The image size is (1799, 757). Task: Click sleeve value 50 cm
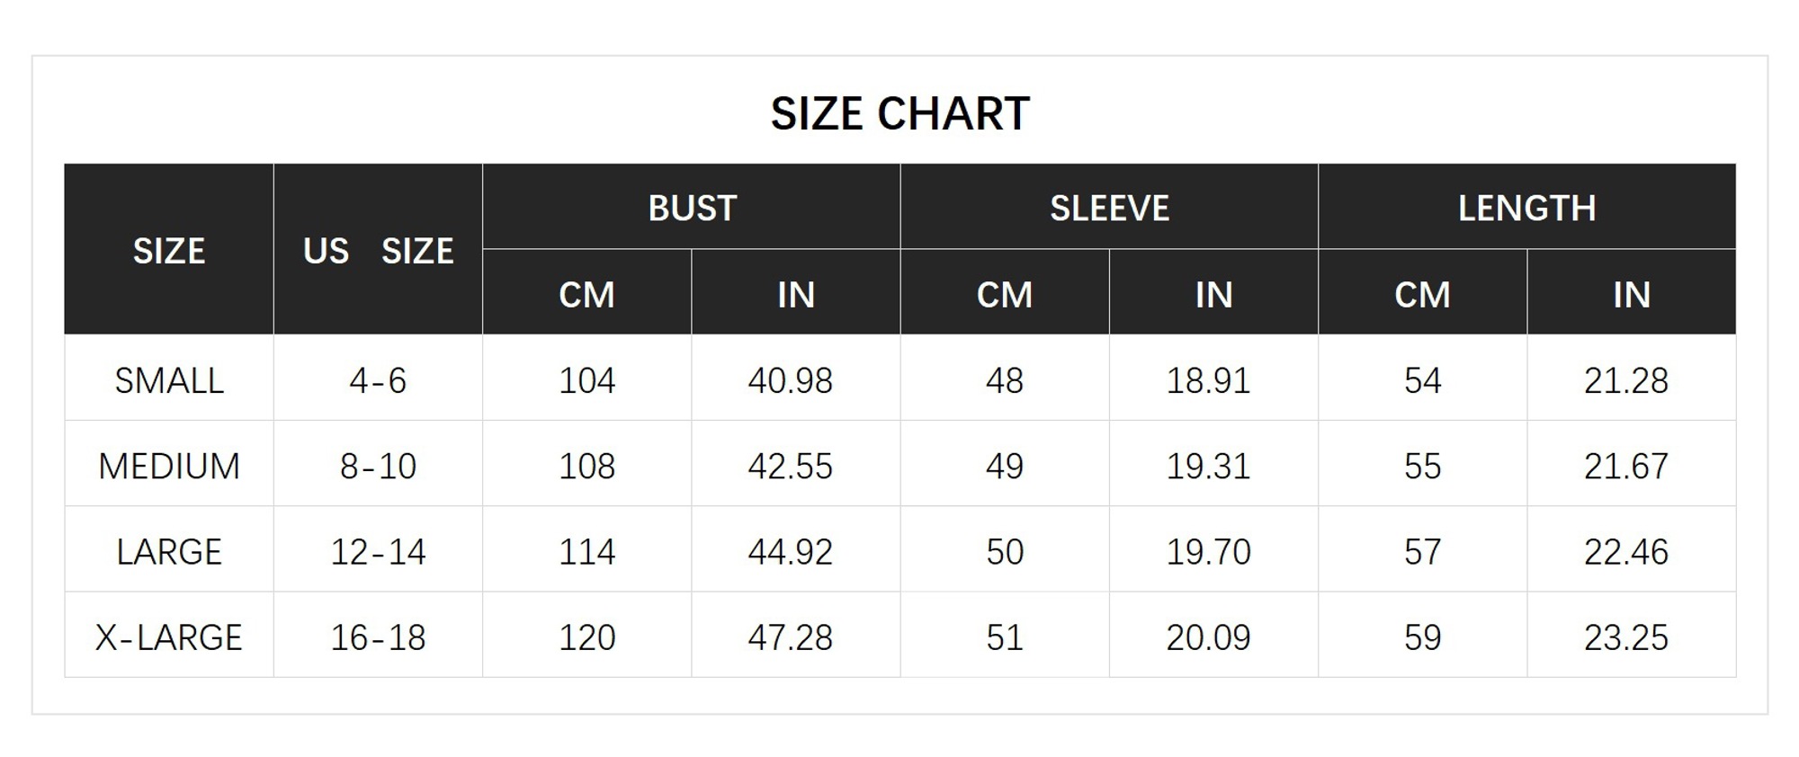[x=1005, y=551]
